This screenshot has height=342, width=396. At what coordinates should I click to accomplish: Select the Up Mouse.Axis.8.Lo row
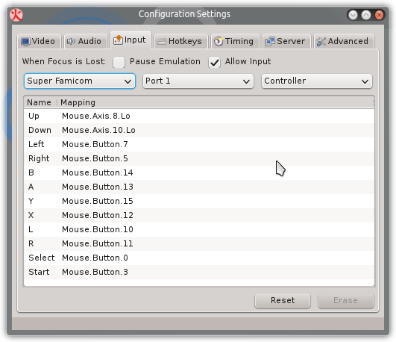pos(199,116)
